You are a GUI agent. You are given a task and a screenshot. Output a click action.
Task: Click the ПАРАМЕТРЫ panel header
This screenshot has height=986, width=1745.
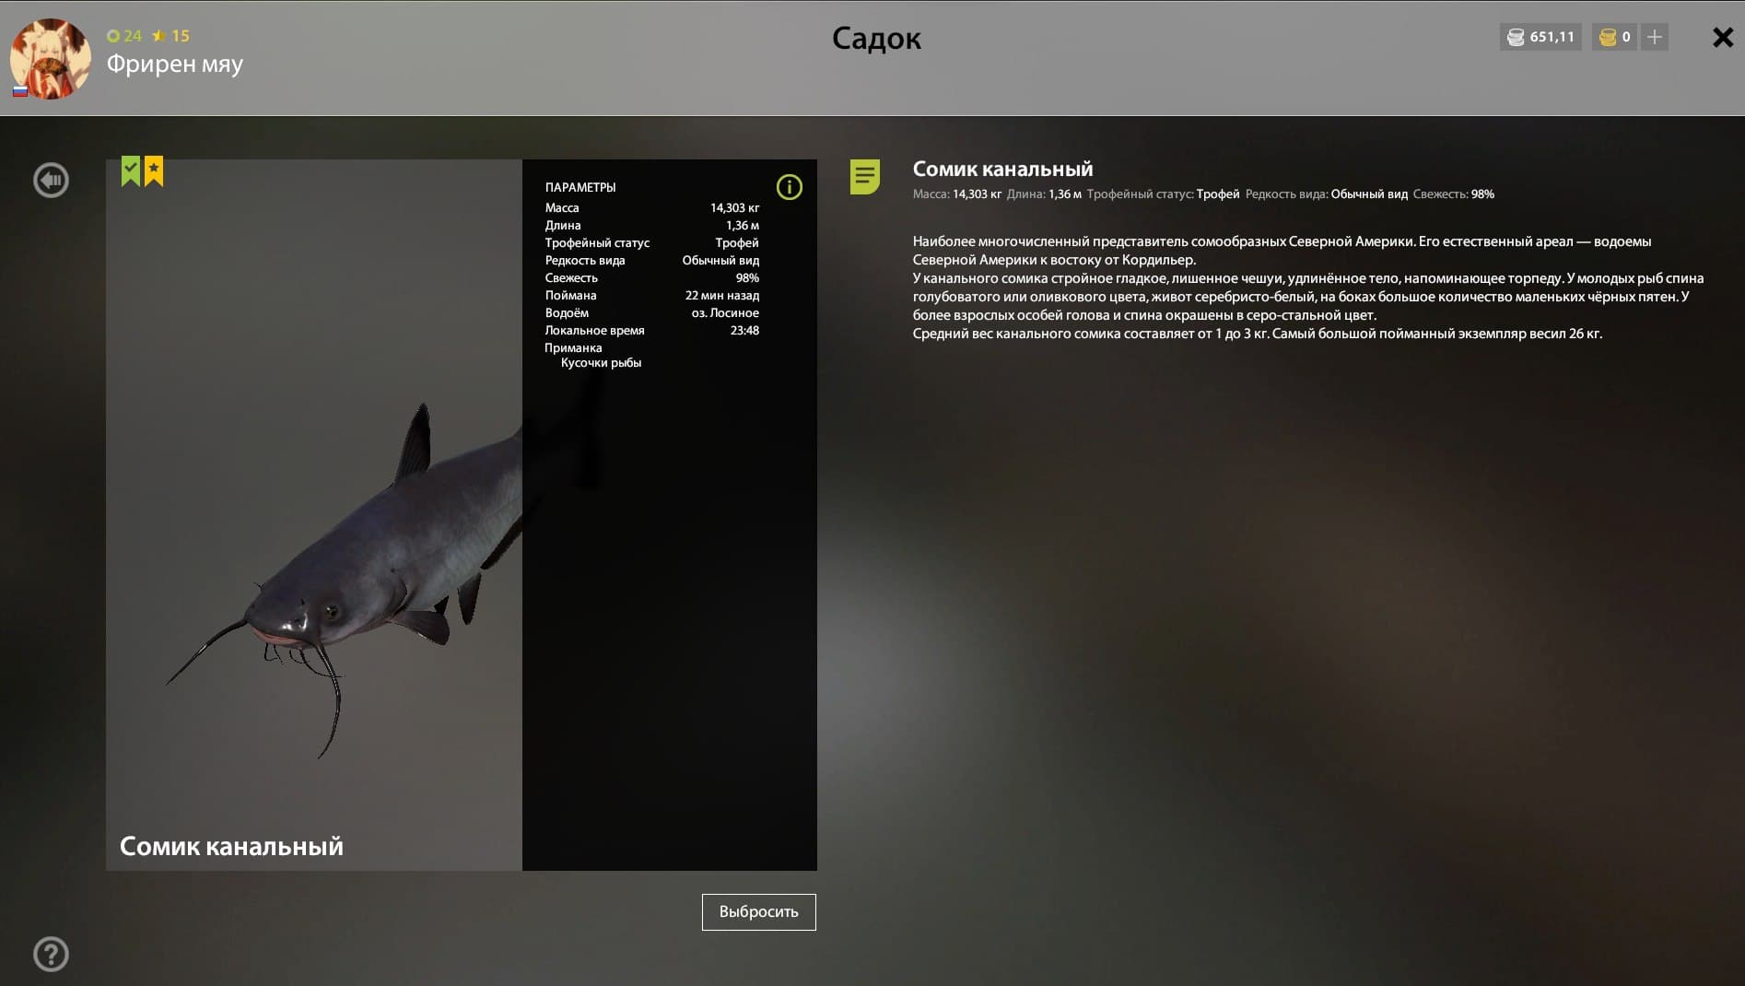click(x=580, y=187)
